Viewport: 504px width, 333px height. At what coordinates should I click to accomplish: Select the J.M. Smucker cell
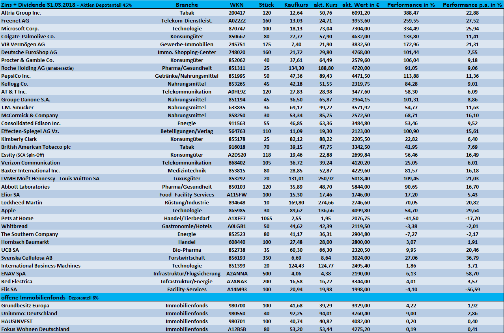coord(17,107)
